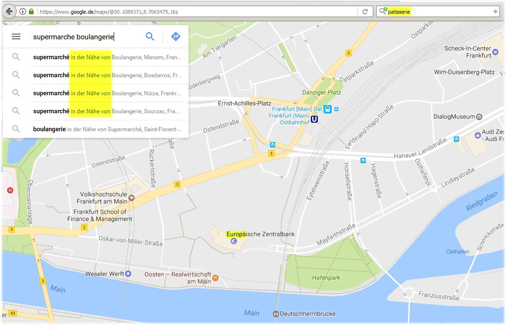Inspect the green padlock security icon
Image resolution: width=506 pixels, height=325 pixels.
click(x=31, y=12)
